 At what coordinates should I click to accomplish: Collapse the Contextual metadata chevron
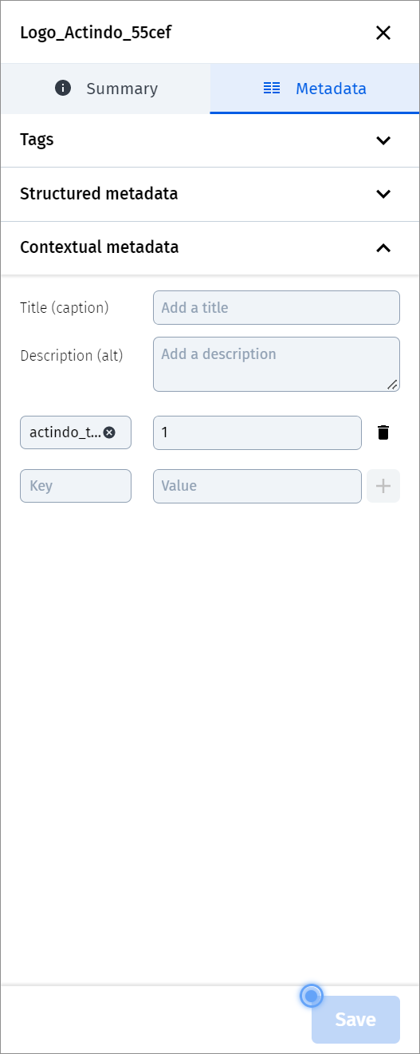pyautogui.click(x=383, y=248)
